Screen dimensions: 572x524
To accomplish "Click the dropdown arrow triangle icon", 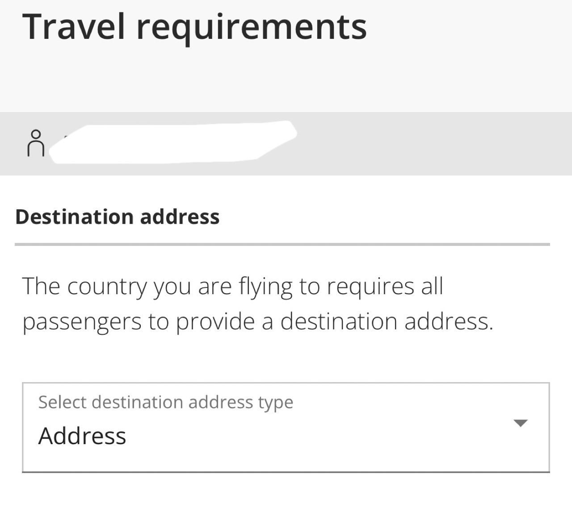I will point(521,423).
